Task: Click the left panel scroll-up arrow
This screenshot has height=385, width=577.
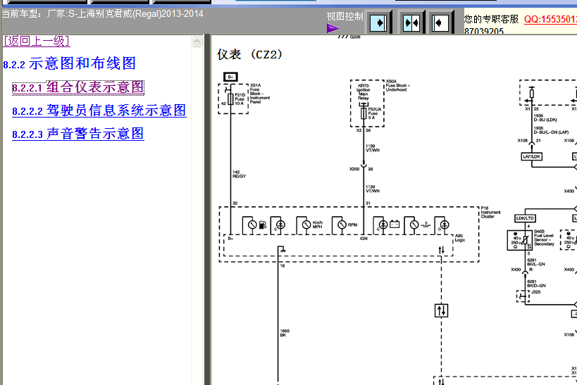Action: [x=197, y=42]
